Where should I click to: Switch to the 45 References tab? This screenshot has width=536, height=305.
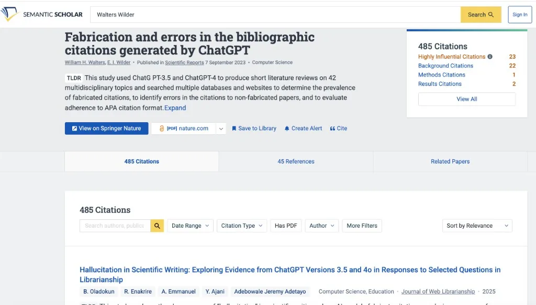coord(296,161)
